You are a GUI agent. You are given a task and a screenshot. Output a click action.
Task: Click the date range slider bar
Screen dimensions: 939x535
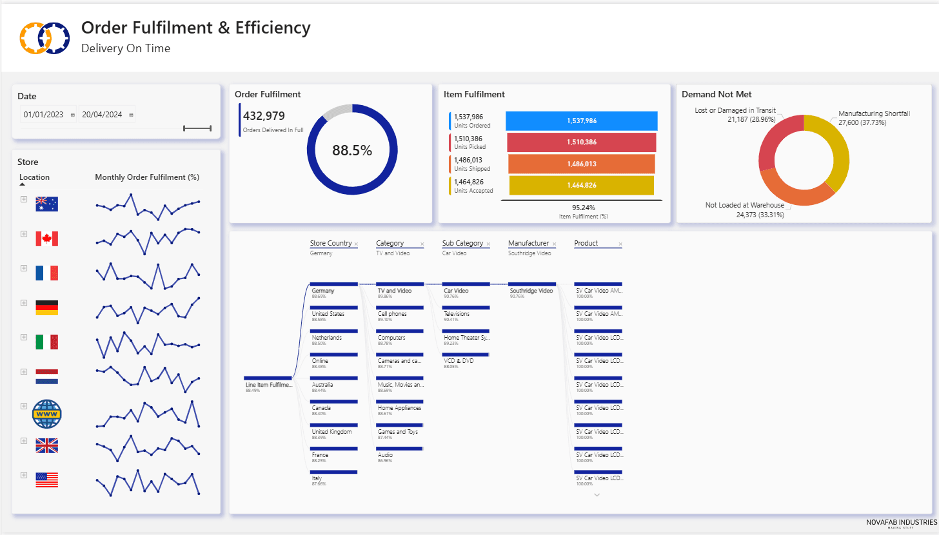click(x=197, y=129)
